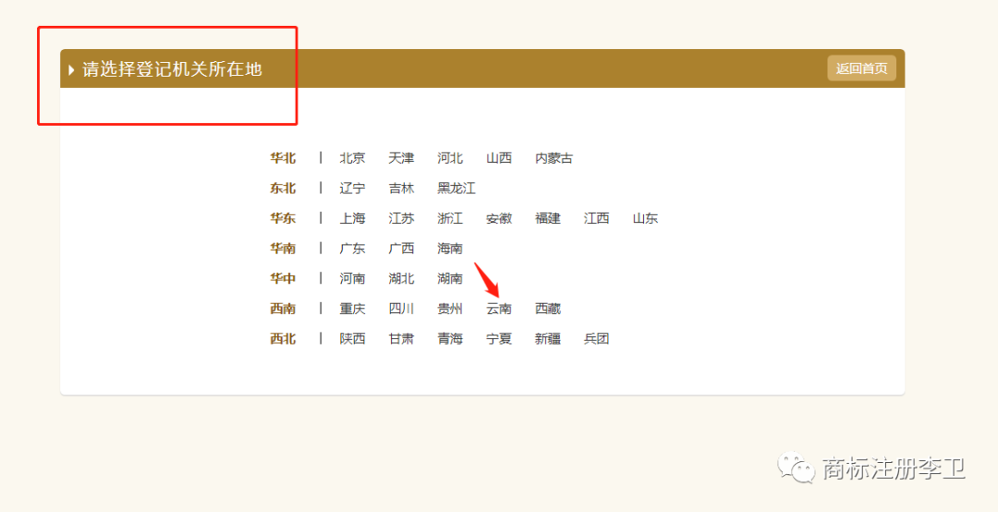
Task: Select 北京 from the 华北 row
Action: (x=352, y=158)
